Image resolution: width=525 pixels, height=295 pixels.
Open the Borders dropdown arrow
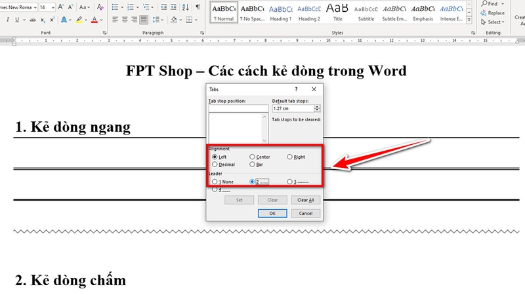tap(196, 20)
